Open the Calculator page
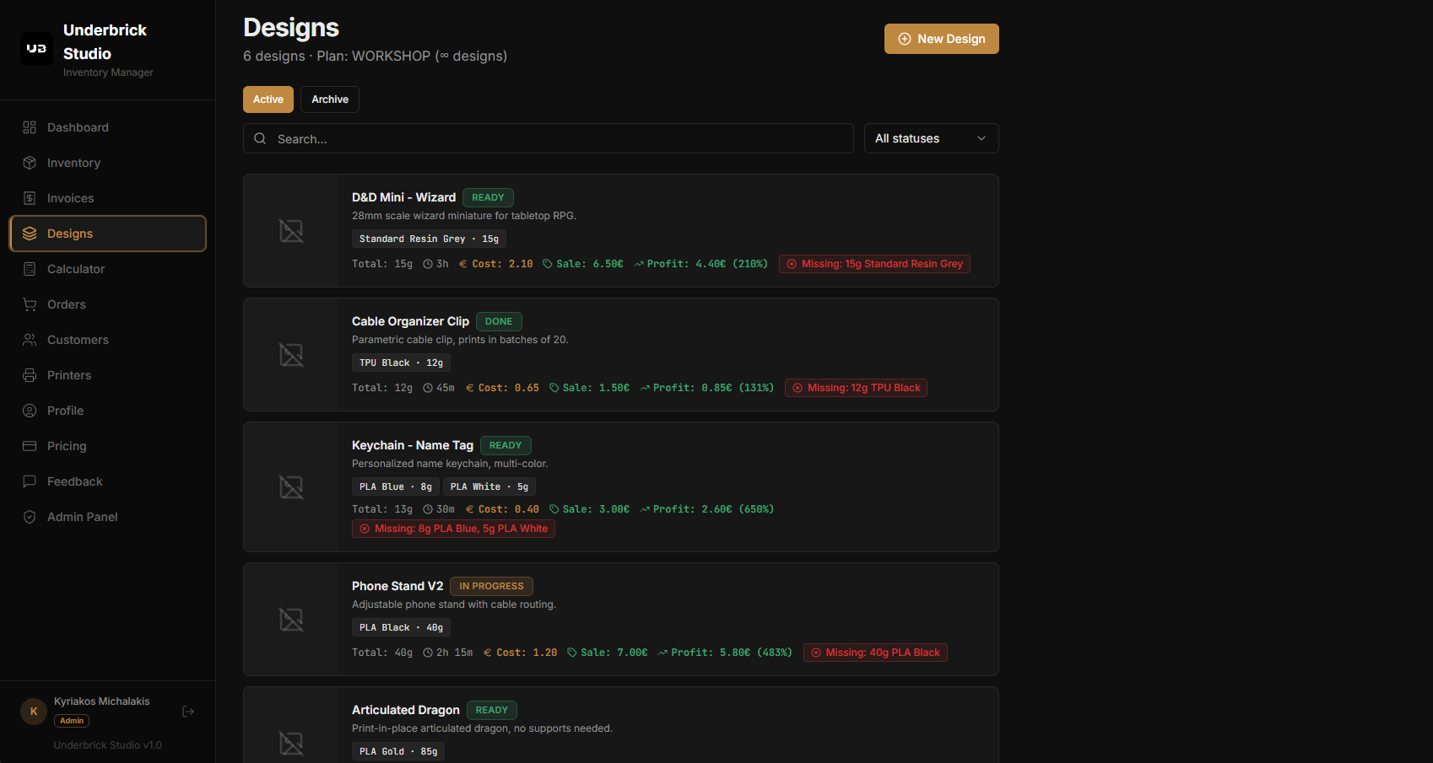 point(107,269)
